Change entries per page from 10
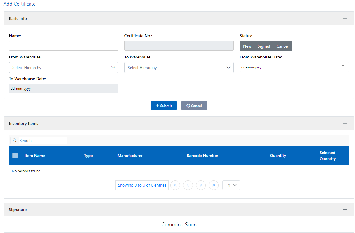Screen dimensions: 355x233 pos(231,185)
